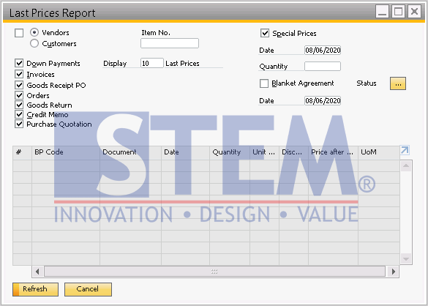Click the Blanket Agreement Date field
Screen dimensions: 428x306
click(x=323, y=100)
